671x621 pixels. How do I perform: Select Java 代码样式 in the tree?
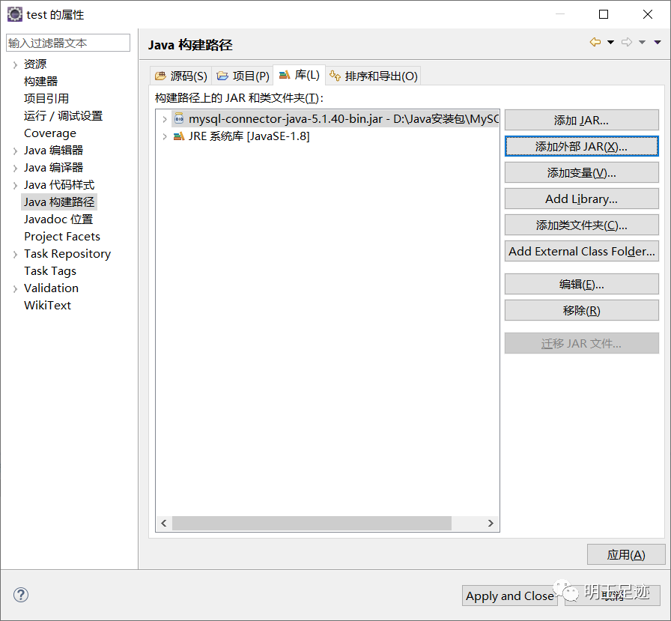pyautogui.click(x=59, y=185)
